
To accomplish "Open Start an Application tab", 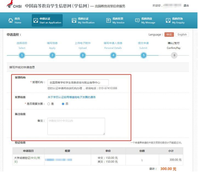I will [x=47, y=20].
